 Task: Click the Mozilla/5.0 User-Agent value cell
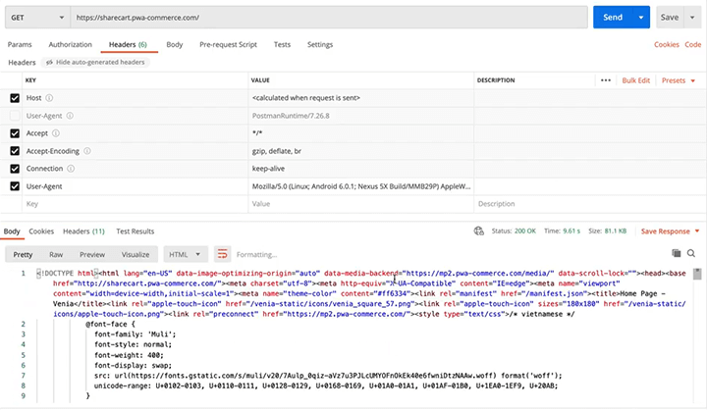pos(360,186)
